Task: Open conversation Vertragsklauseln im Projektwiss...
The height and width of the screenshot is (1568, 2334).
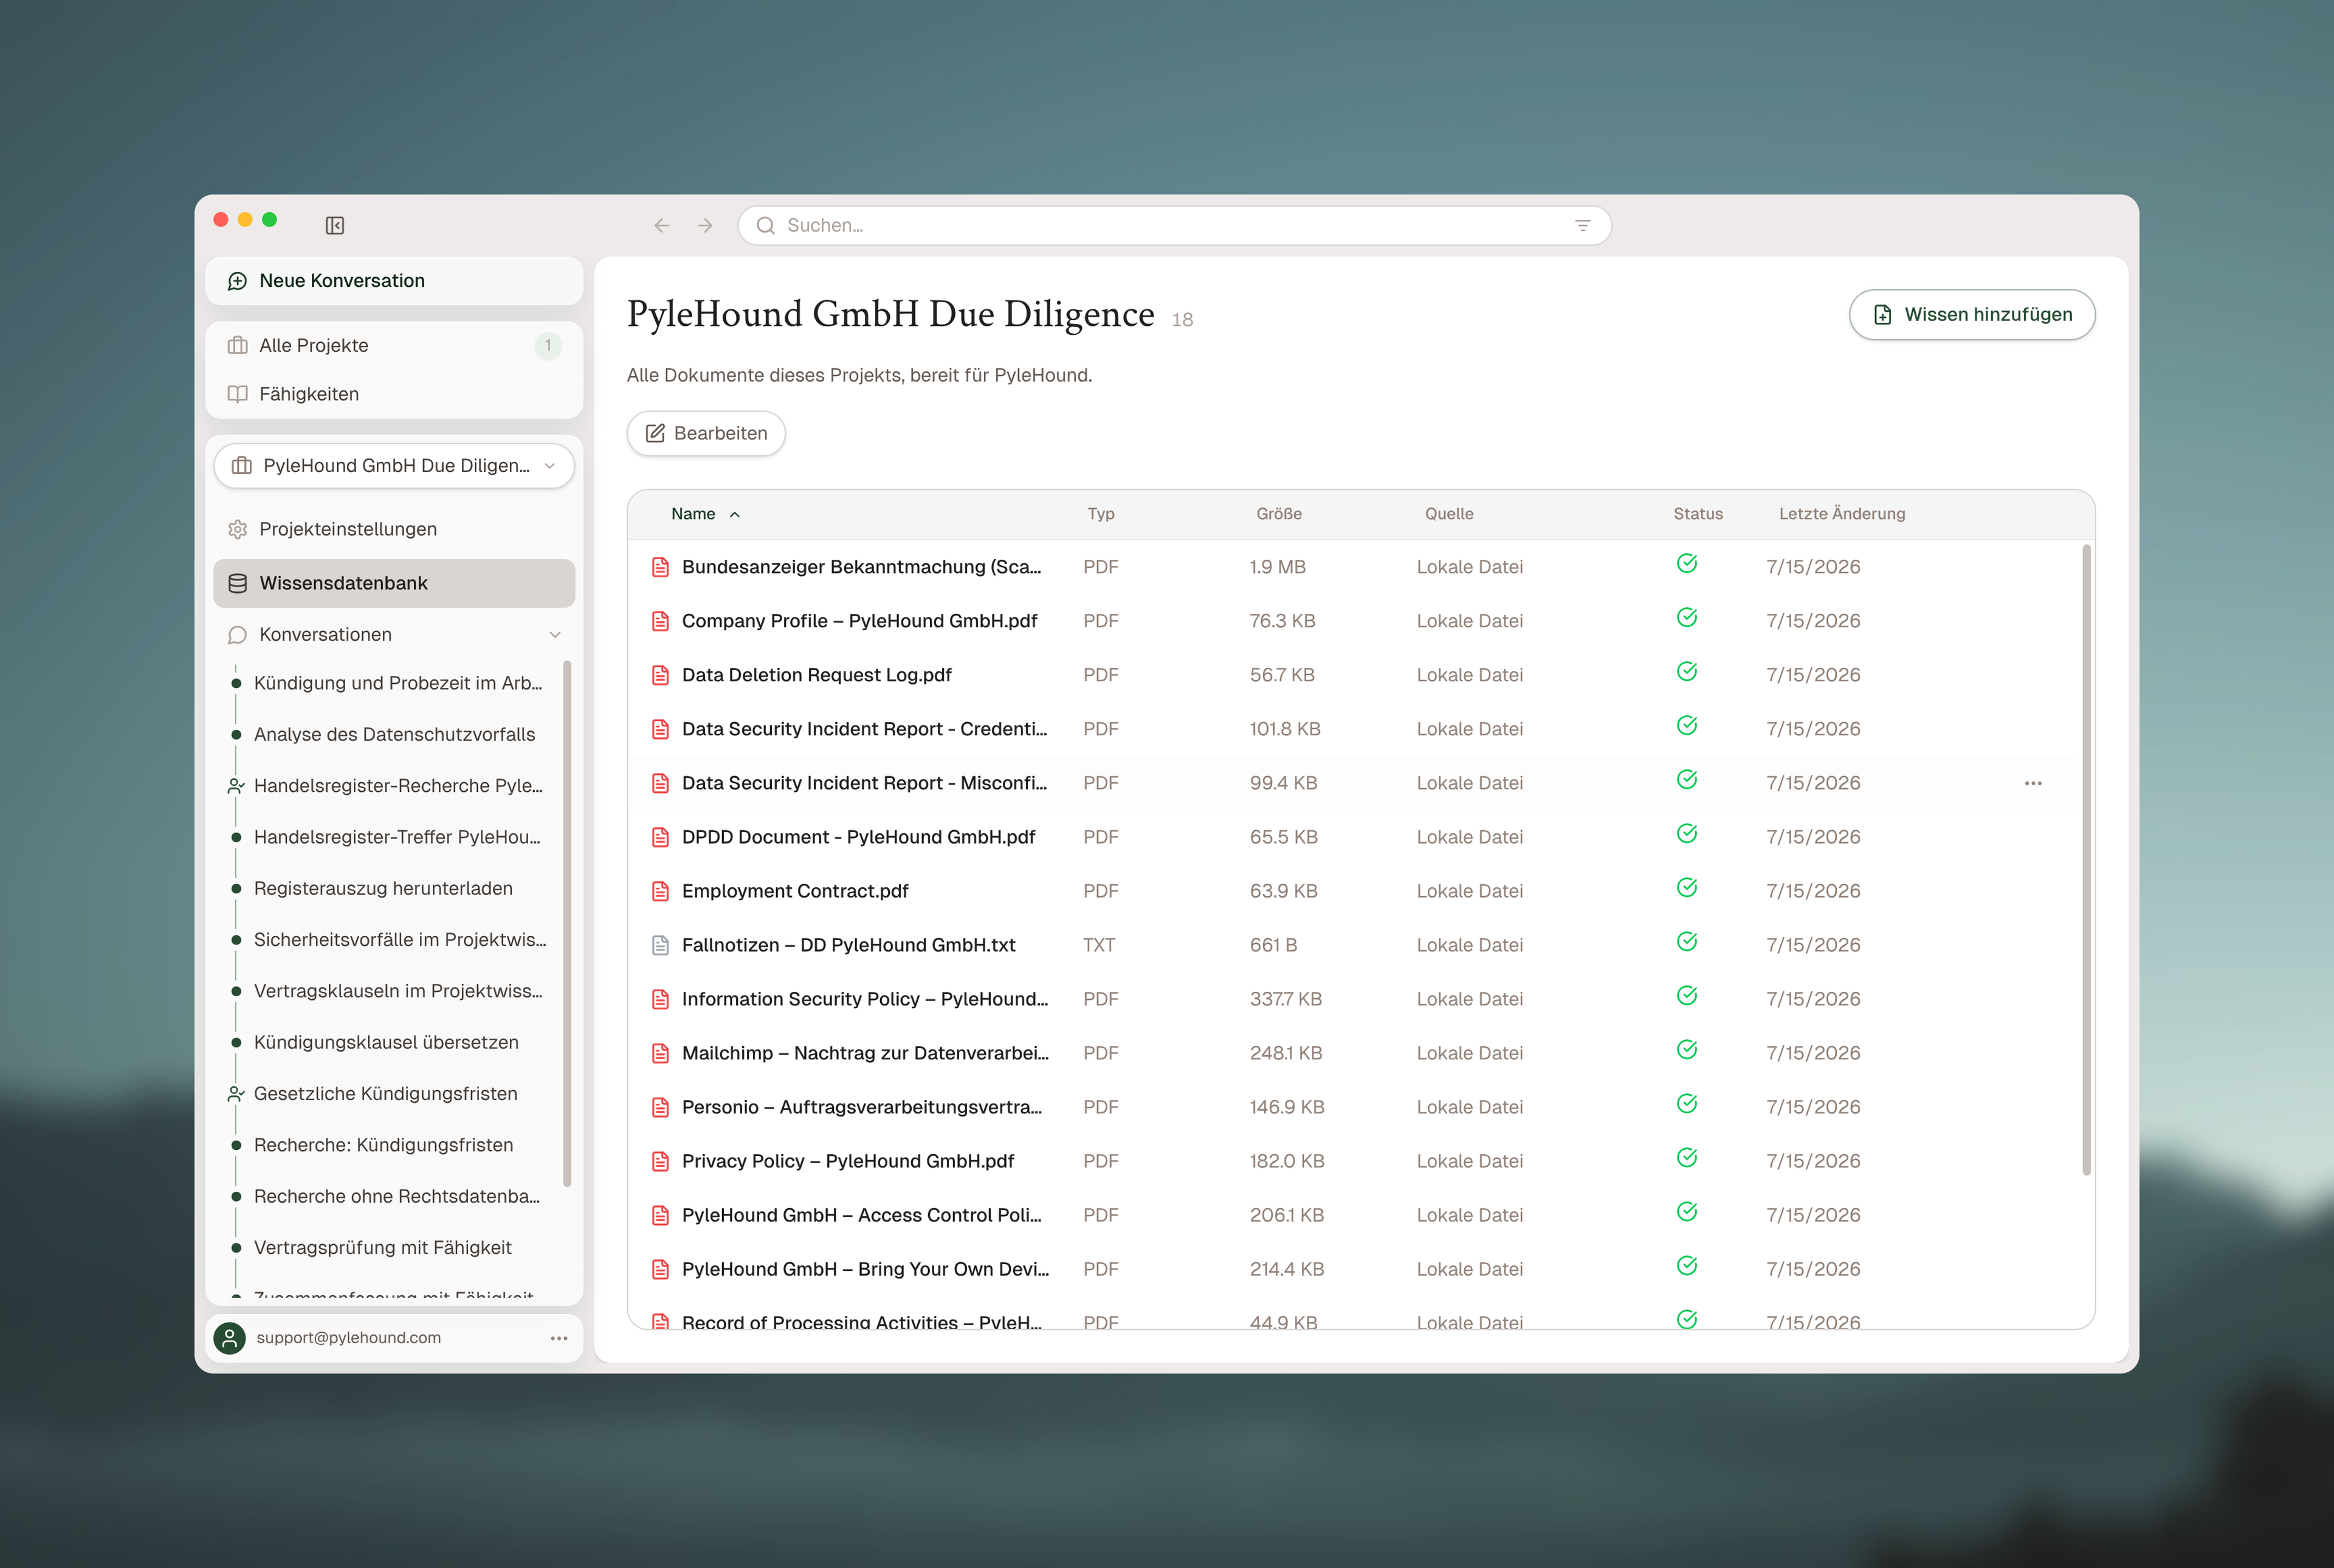Action: (x=398, y=991)
